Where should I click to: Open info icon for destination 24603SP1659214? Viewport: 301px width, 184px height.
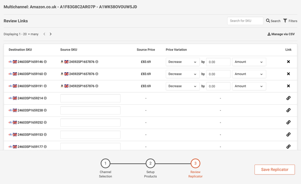click(45, 98)
